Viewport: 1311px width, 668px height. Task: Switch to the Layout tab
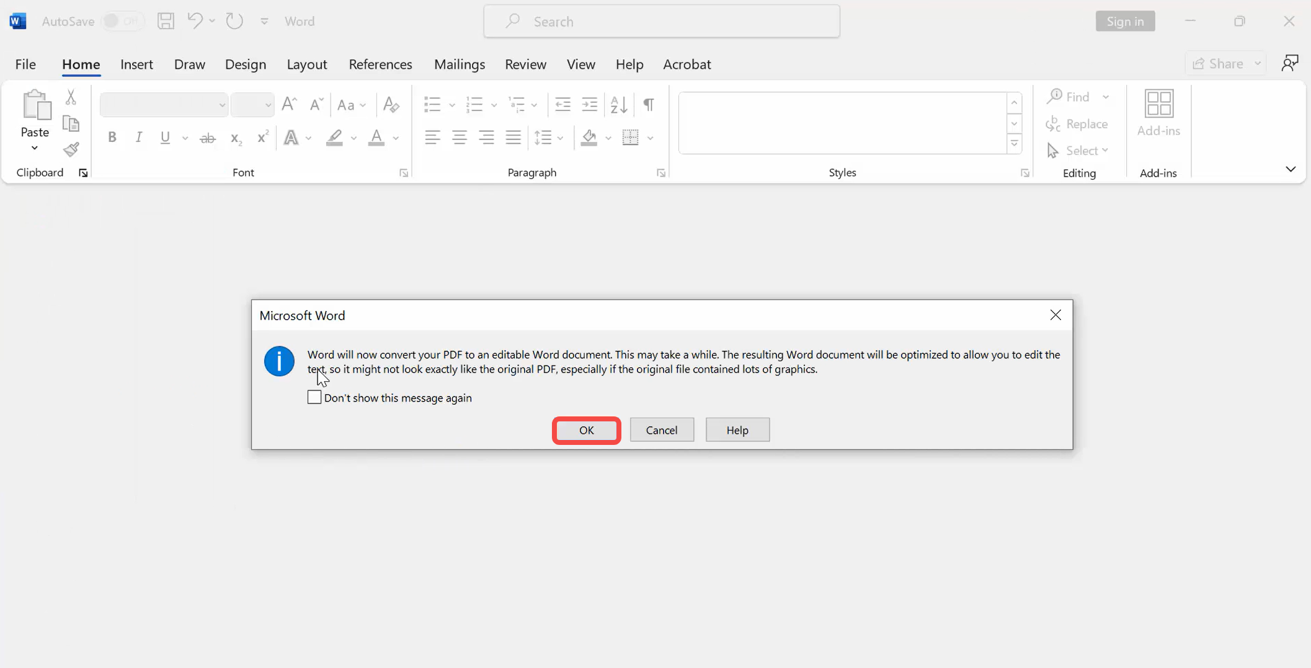pos(307,64)
